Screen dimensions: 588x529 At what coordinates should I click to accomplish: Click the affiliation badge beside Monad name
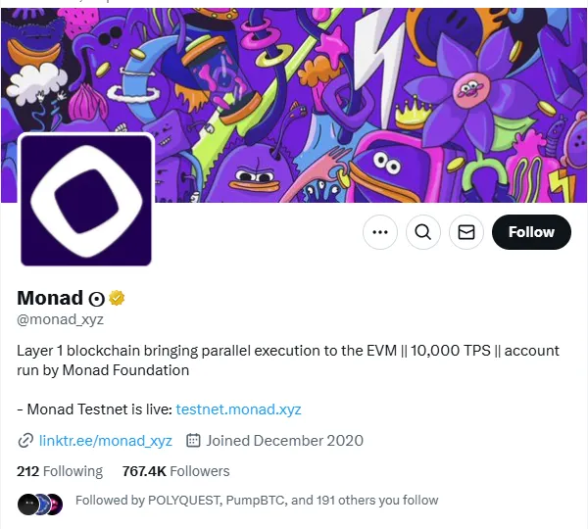[97, 299]
